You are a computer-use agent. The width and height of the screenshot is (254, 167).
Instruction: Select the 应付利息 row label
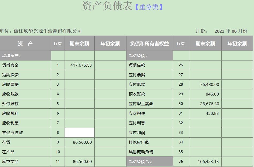tap(137, 123)
